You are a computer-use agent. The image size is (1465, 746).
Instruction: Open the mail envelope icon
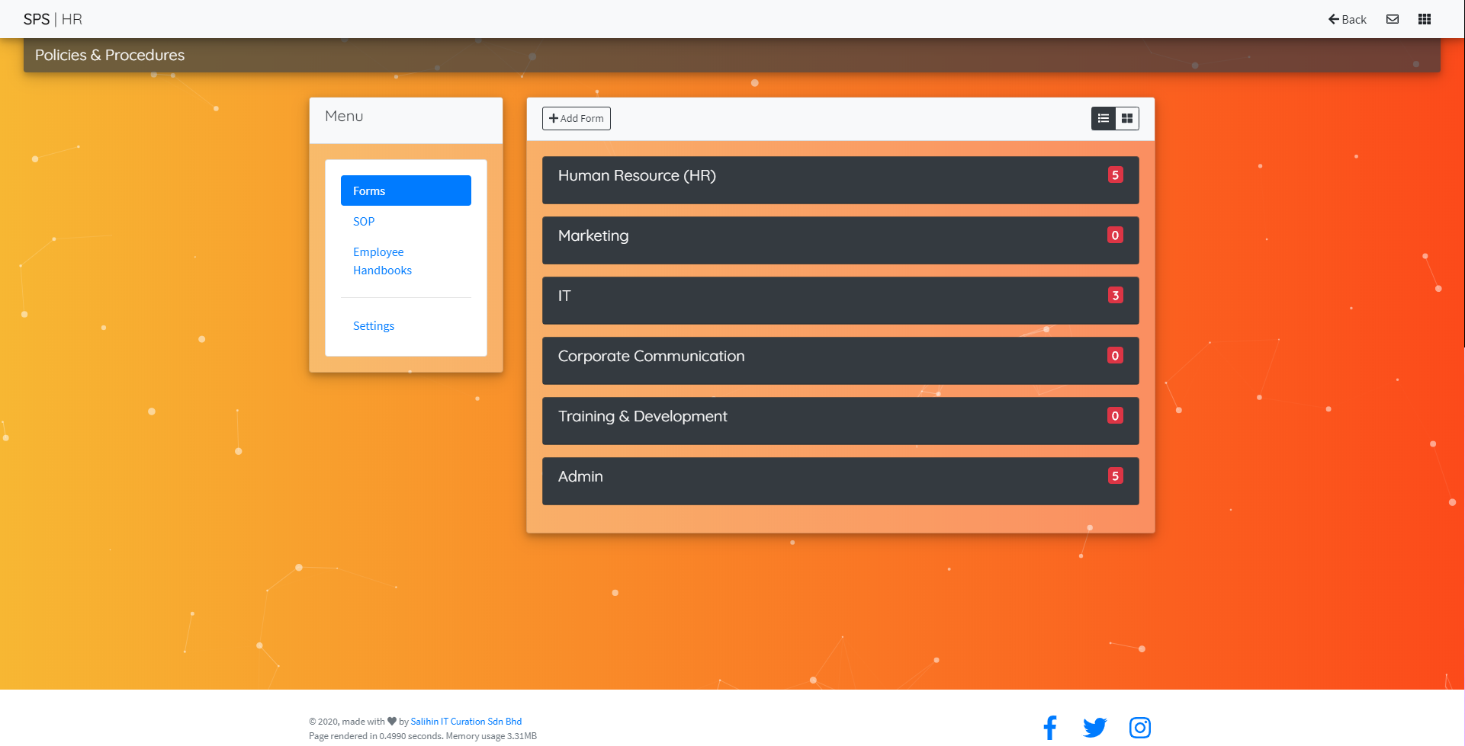coord(1392,19)
